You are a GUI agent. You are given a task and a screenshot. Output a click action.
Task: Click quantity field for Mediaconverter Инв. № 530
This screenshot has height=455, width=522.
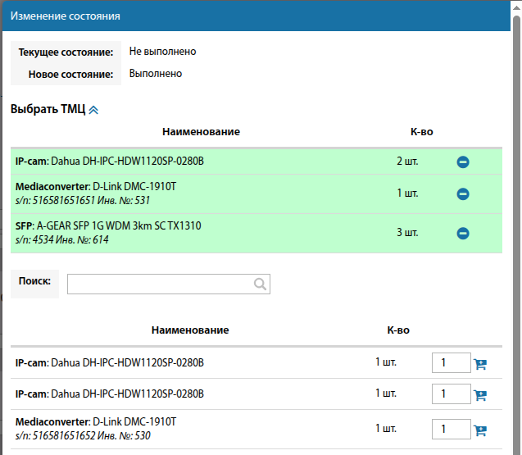point(451,430)
